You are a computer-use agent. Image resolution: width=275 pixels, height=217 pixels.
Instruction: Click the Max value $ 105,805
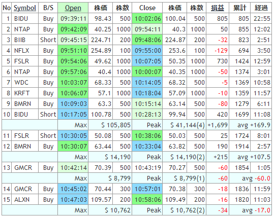pyautogui.click(x=116, y=125)
